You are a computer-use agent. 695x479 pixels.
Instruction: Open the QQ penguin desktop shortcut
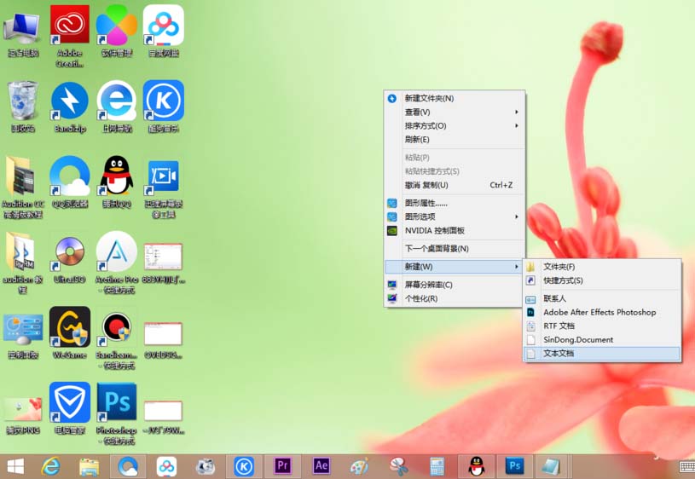(x=117, y=176)
